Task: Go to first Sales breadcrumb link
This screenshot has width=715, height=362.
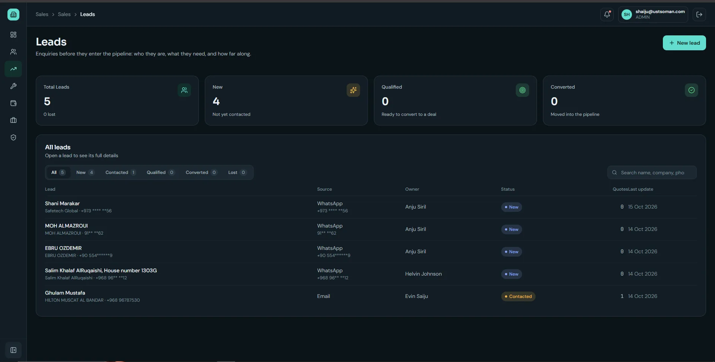Action: point(42,14)
